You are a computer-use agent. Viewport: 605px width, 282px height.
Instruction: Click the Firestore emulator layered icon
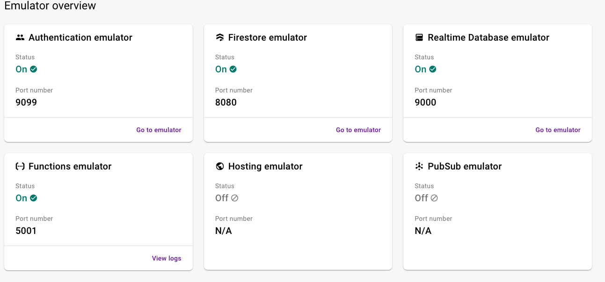pyautogui.click(x=220, y=37)
